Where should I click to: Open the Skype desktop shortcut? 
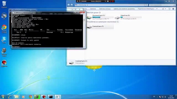[4, 40]
